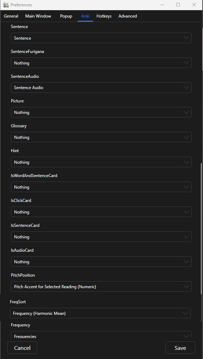203x359 pixels.
Task: Expand the SentenceFurigana dropdown
Action: [101, 63]
